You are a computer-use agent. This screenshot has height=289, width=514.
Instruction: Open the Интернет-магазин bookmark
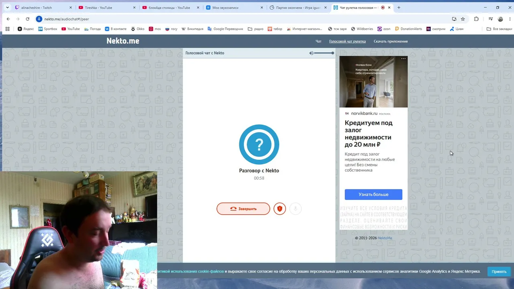[304, 29]
